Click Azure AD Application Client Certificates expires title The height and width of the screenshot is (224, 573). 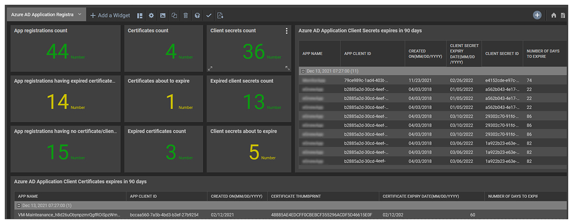pyautogui.click(x=80, y=182)
